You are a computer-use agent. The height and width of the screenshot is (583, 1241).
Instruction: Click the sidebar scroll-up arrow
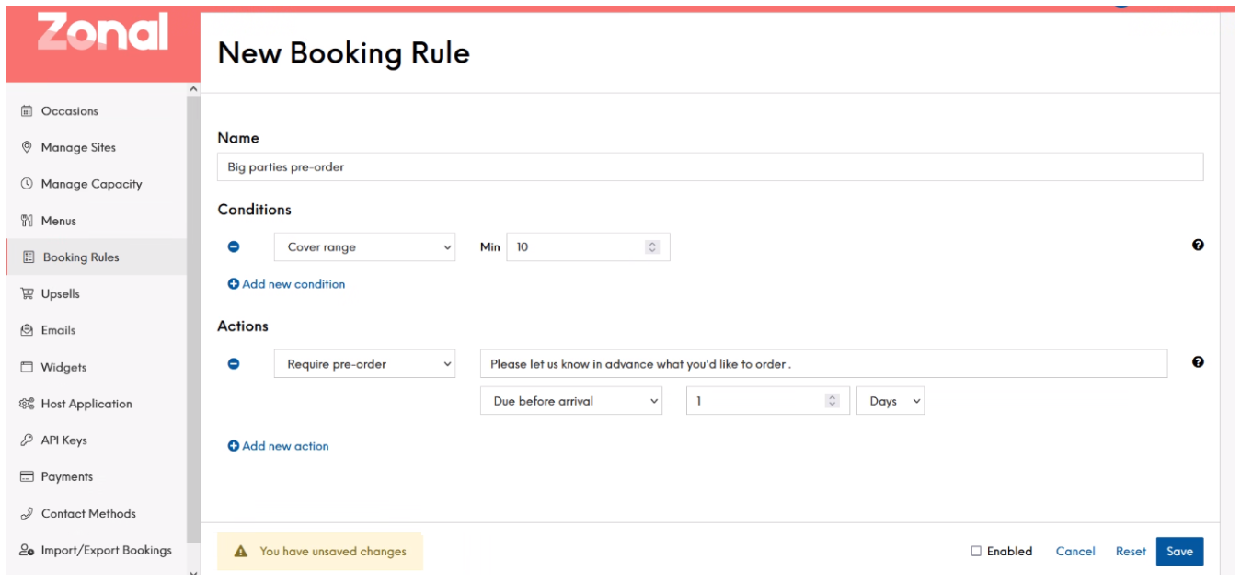pyautogui.click(x=193, y=88)
